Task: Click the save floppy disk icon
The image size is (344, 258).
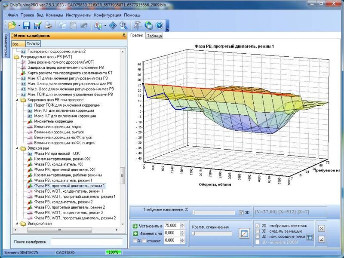Action: coord(27,25)
